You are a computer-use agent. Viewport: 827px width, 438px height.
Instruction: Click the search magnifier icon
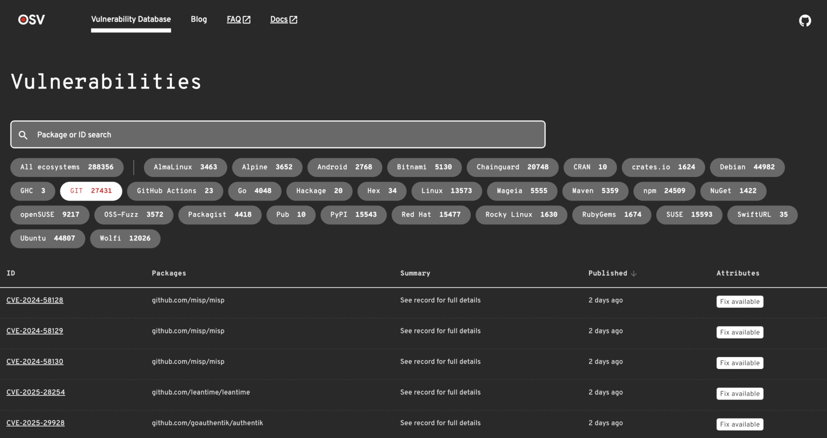[23, 135]
